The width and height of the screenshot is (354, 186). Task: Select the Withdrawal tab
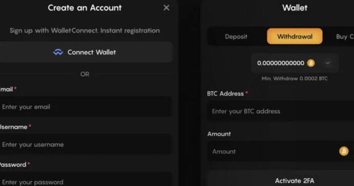[x=294, y=36]
